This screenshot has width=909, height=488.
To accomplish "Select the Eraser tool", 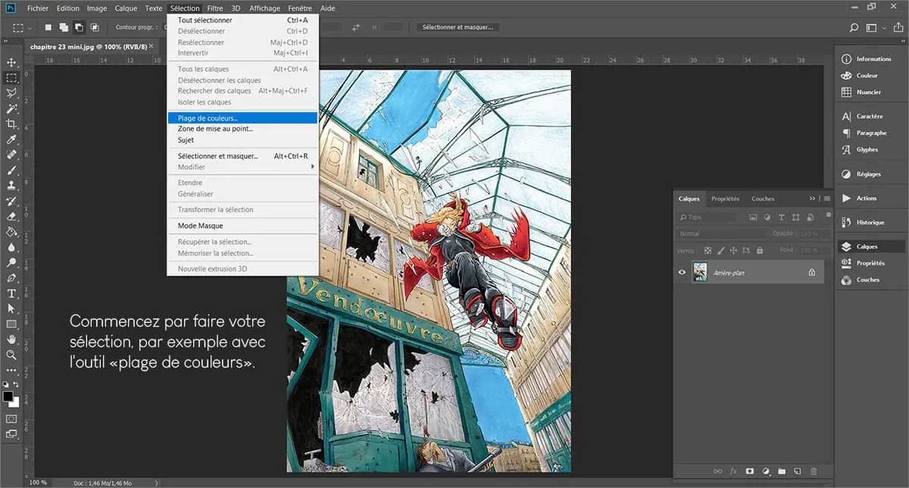I will coord(11,216).
